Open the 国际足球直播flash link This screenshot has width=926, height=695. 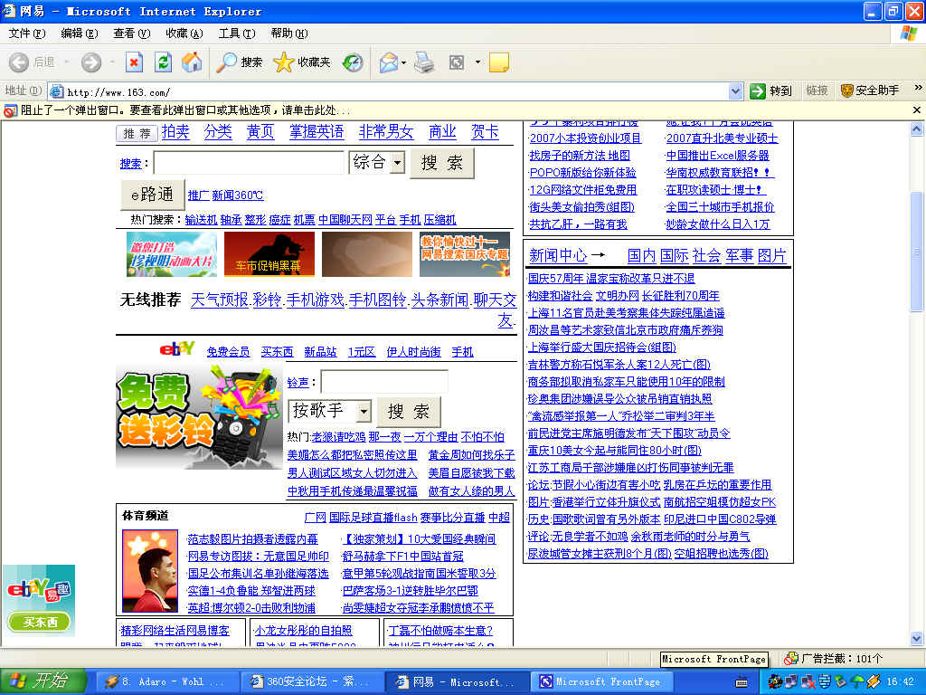(373, 518)
